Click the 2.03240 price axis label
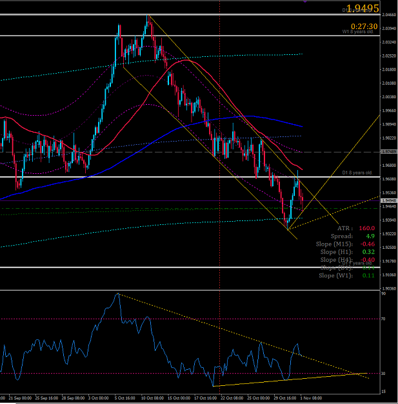Image resolution: width=398 pixels, height=404 pixels. [389, 42]
